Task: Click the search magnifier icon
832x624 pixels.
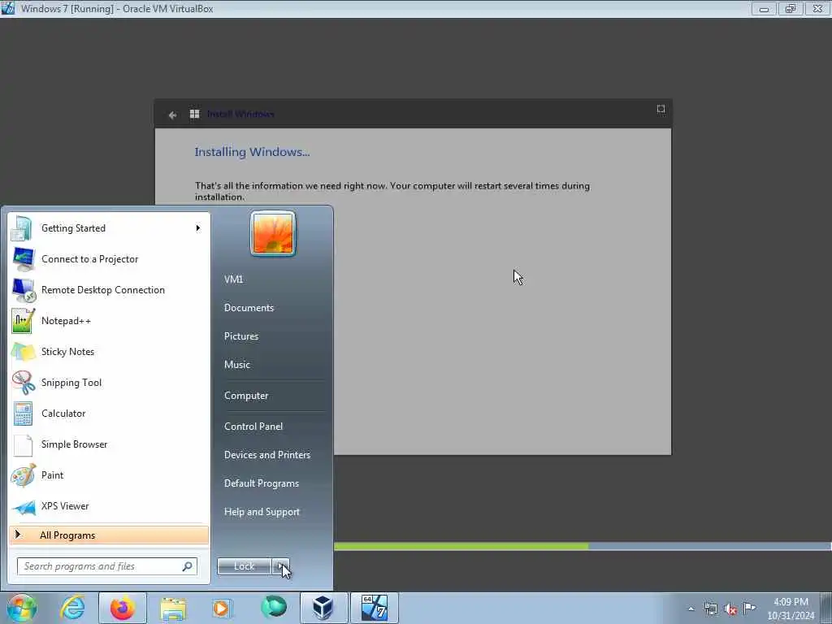Action: [188, 566]
